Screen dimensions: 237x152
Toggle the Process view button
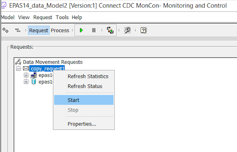pos(60,30)
